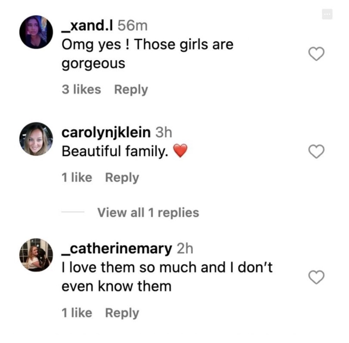Click the _catherinemary username
349x343 pixels.
tap(116, 249)
